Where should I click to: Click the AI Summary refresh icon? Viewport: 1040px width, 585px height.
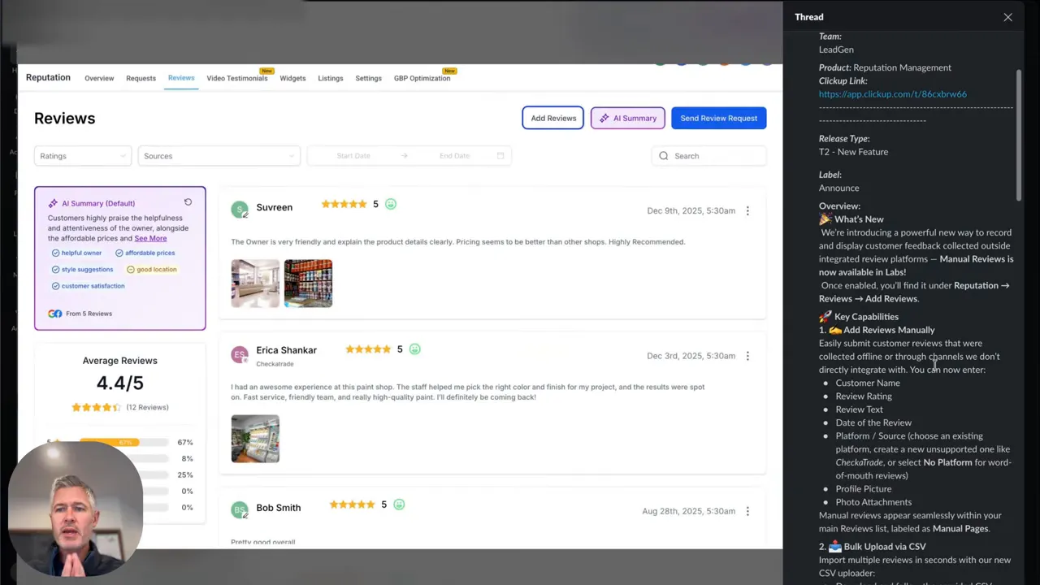pyautogui.click(x=188, y=202)
